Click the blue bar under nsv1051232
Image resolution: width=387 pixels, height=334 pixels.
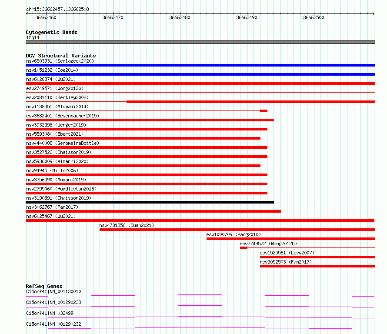pyautogui.click(x=200, y=74)
